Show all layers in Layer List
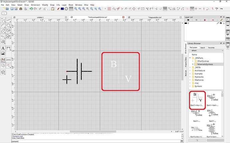Image resolution: width=230 pixels, height=143 pixels. [x=188, y=20]
